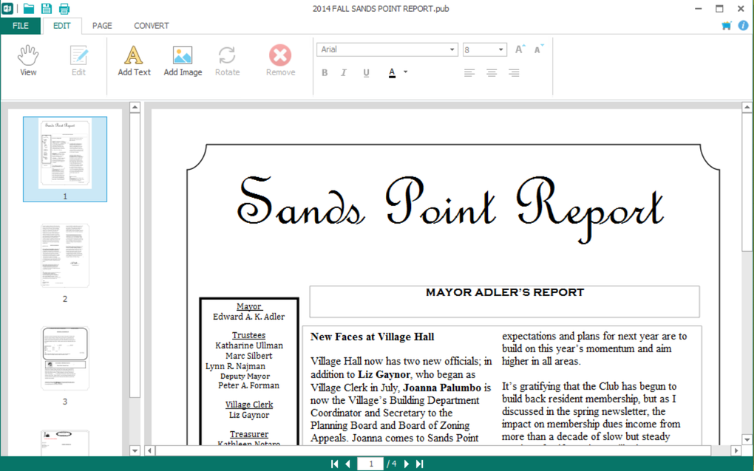Toggle italic formatting
This screenshot has height=471, width=754.
click(343, 72)
